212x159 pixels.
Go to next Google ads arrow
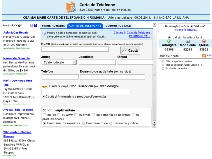pos(36,25)
